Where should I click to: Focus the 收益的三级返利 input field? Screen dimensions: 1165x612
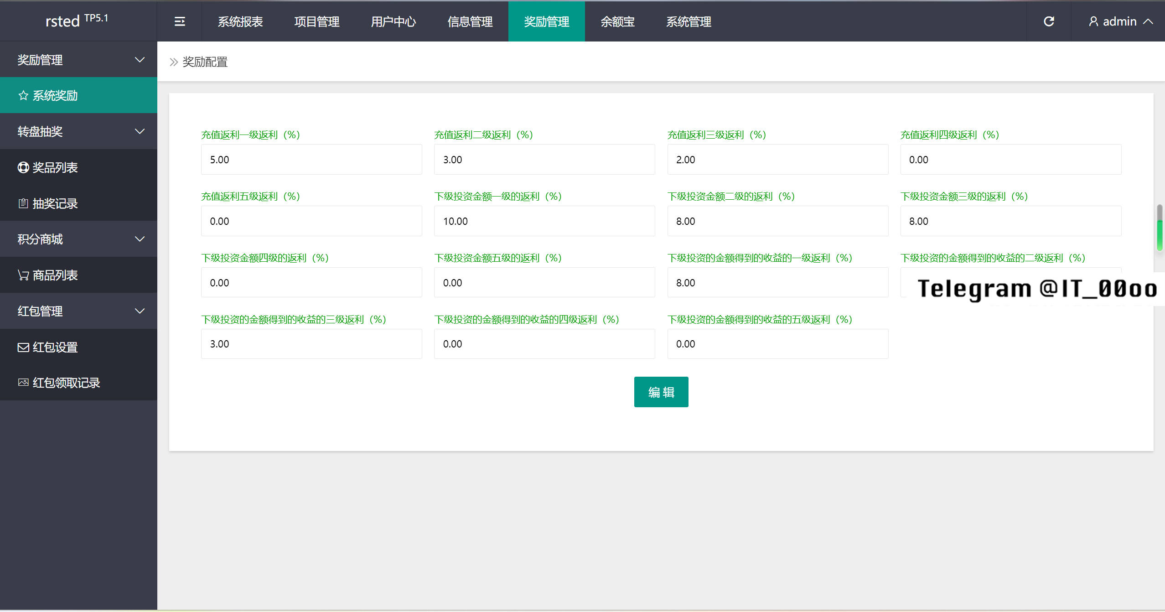[x=311, y=344]
